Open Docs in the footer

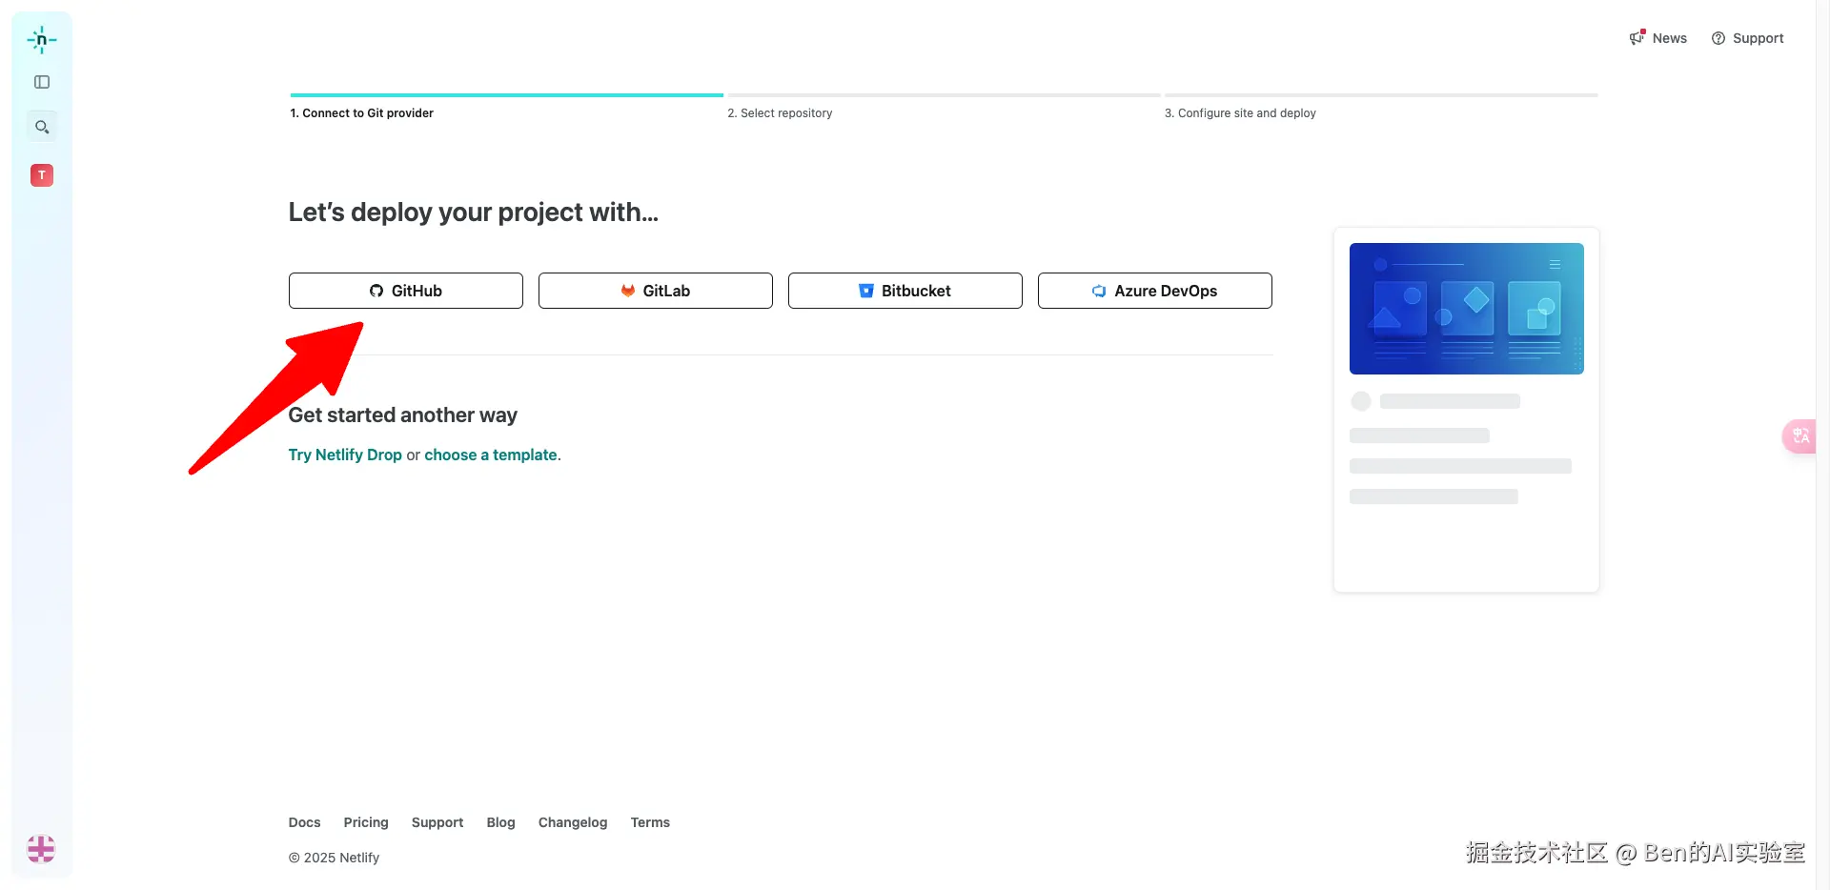point(305,822)
